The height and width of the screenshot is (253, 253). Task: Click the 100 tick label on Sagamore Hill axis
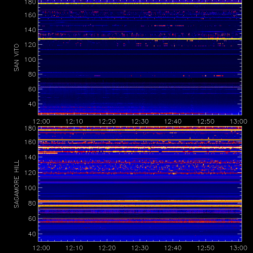(x=30, y=188)
